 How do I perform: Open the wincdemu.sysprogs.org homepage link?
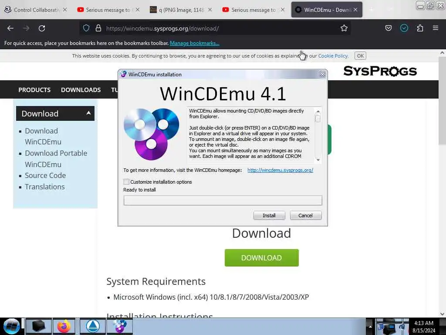coord(280,170)
